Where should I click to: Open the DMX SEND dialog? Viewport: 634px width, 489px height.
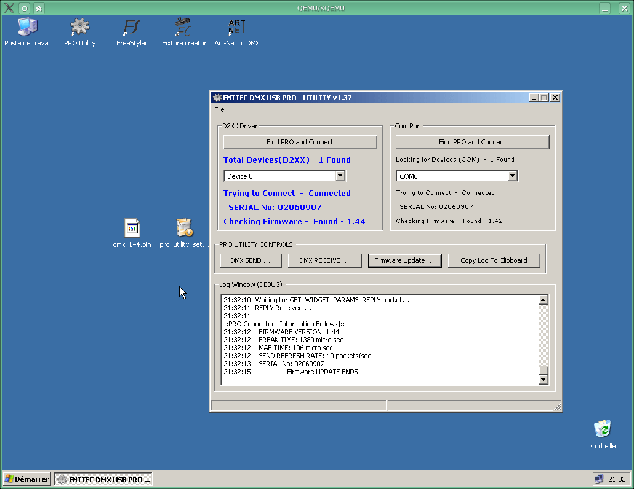(x=251, y=260)
